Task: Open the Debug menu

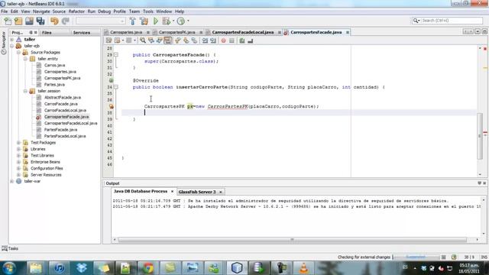Action: pos(104,11)
